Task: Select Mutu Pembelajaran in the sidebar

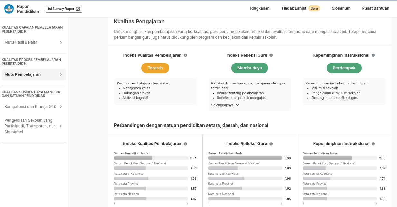Action: pyautogui.click(x=34, y=74)
